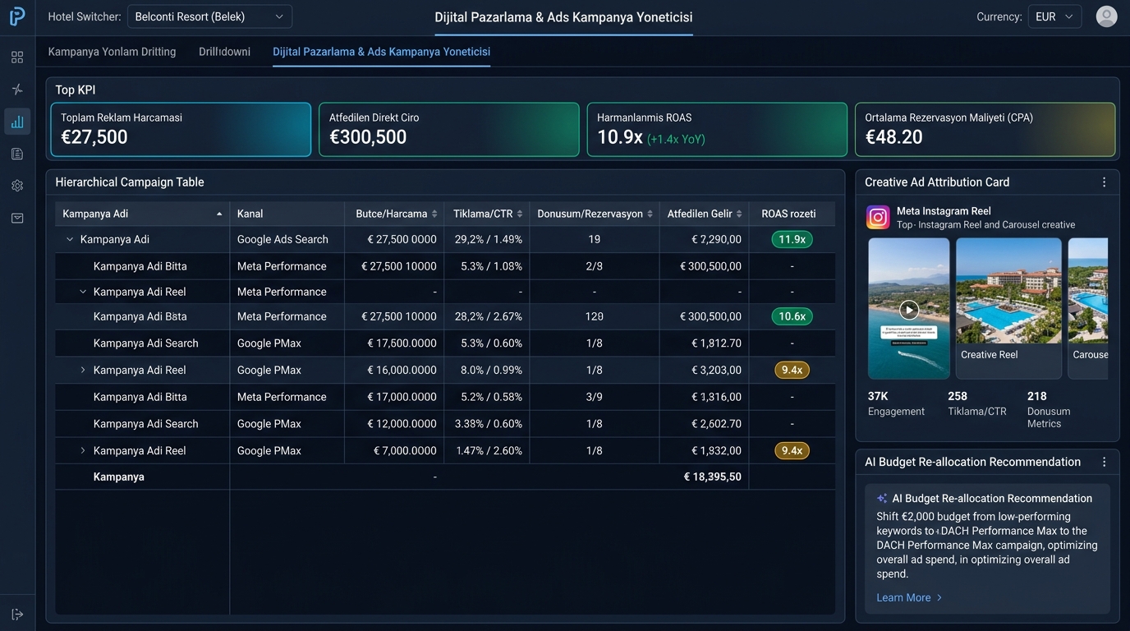Open the Hotel Switcher dropdown Belconti Resort

pyautogui.click(x=209, y=16)
